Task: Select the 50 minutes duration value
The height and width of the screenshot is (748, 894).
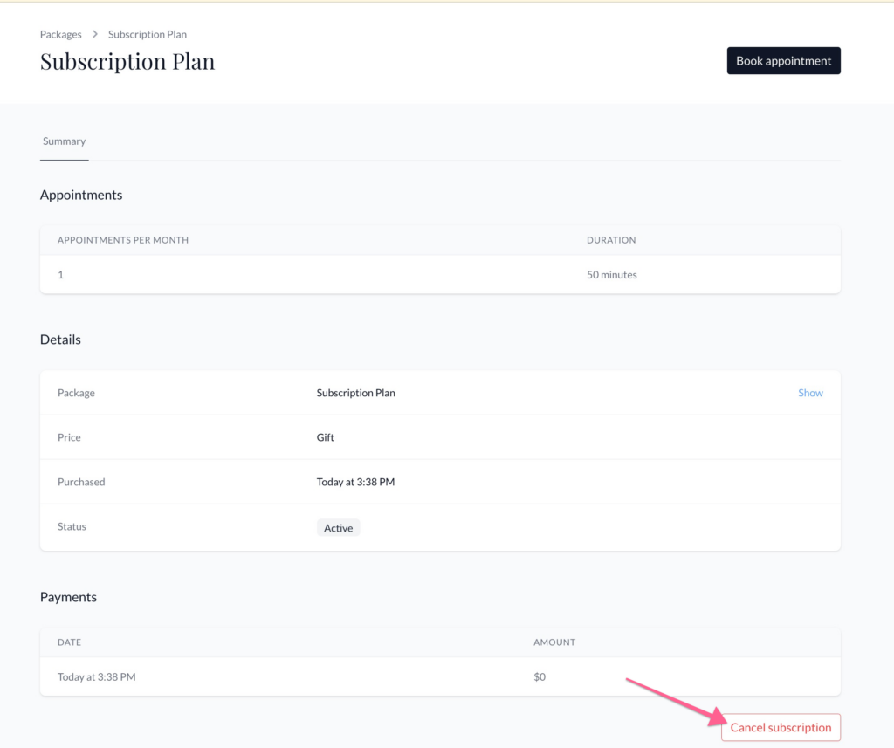Action: [611, 275]
